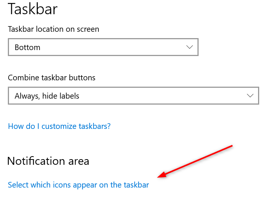Screen dimensions: 279x198
Task: Open 'How do I customize taskbars?' help link
Action: [x=59, y=126]
